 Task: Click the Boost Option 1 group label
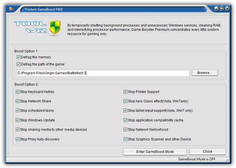click(26, 51)
